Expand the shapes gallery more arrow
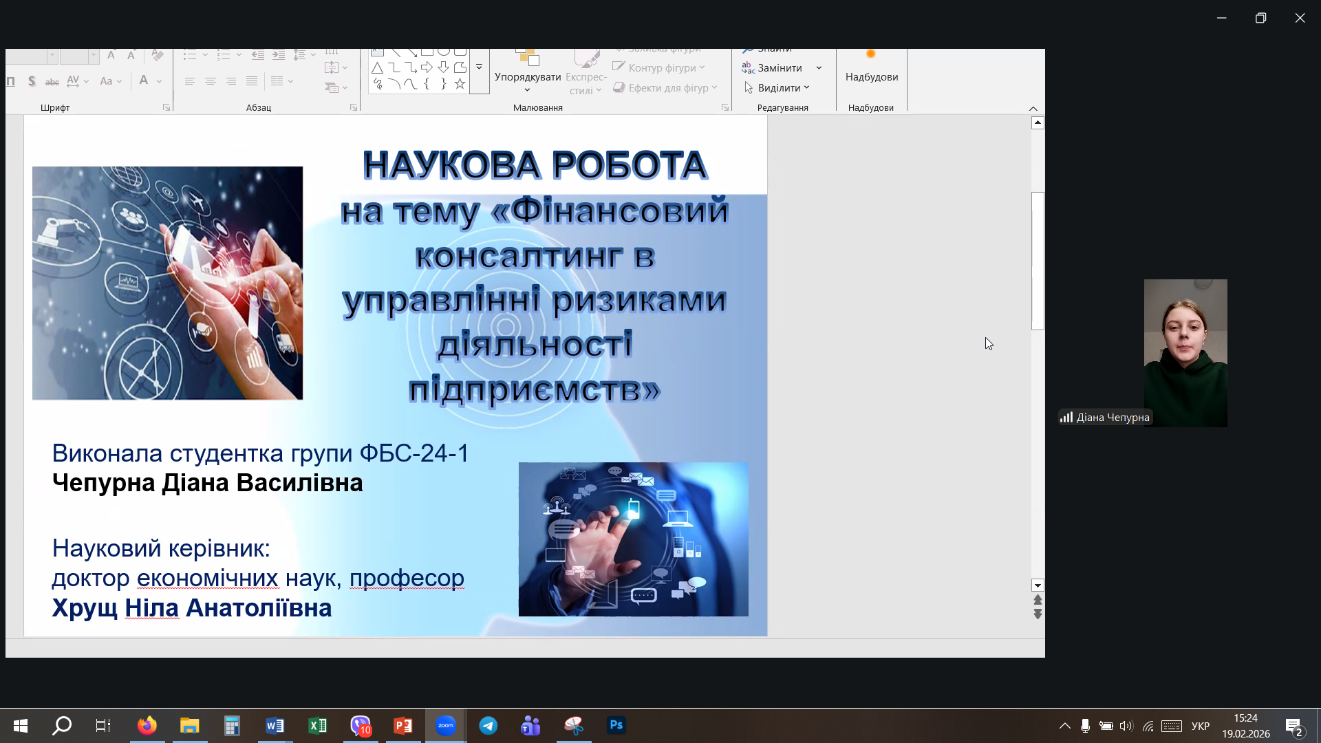The height and width of the screenshot is (743, 1321). 479,67
